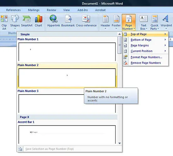173x156 pixels.
Task: Switch to the References tab
Action: point(13,10)
